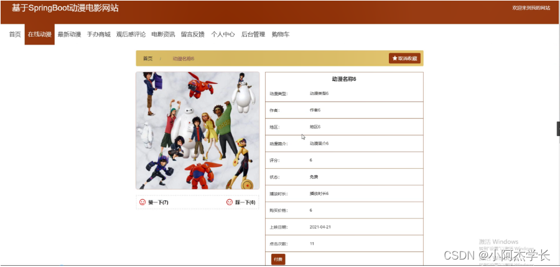The width and height of the screenshot is (560, 267).
Task: Click the dark handle at right screen edge
Action: (558, 129)
